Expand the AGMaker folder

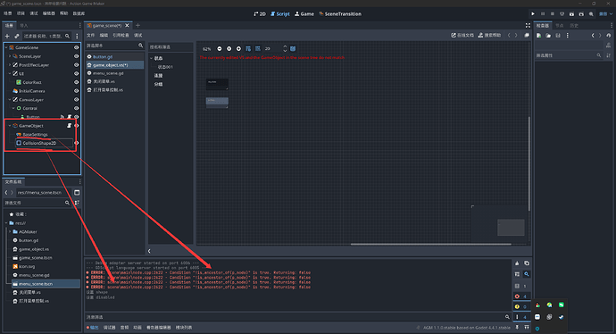click(x=10, y=232)
